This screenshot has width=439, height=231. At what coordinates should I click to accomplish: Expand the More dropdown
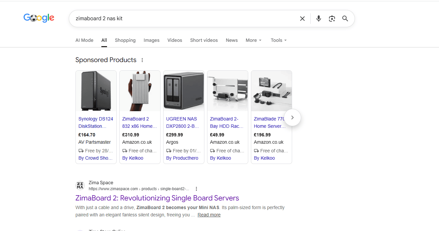(254, 40)
